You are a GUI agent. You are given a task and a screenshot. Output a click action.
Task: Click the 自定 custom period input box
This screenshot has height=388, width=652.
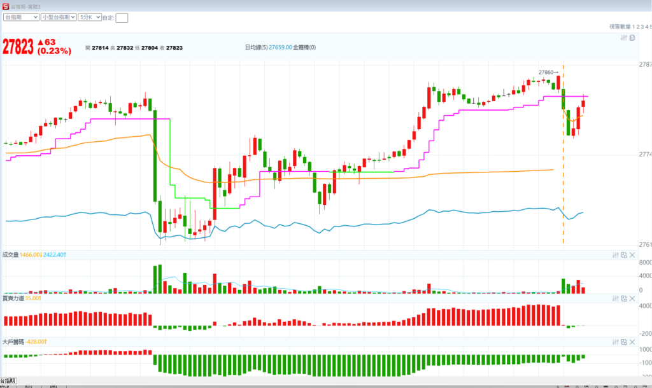click(x=122, y=18)
